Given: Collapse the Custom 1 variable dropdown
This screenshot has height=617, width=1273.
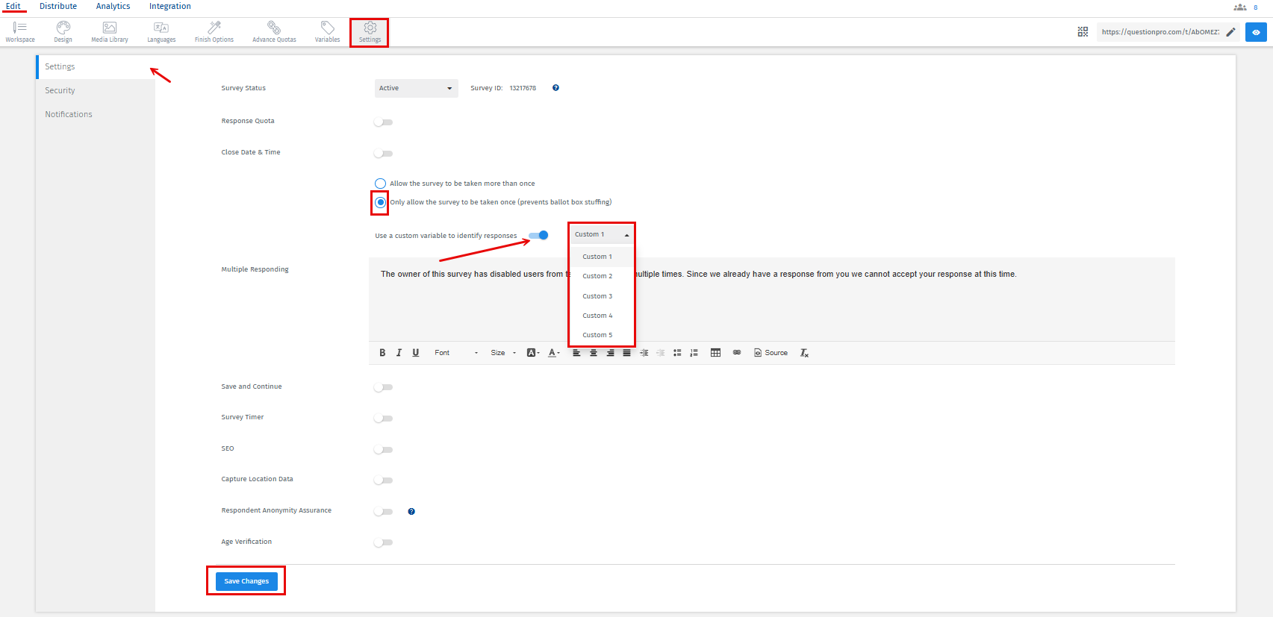Looking at the screenshot, I should coord(602,234).
